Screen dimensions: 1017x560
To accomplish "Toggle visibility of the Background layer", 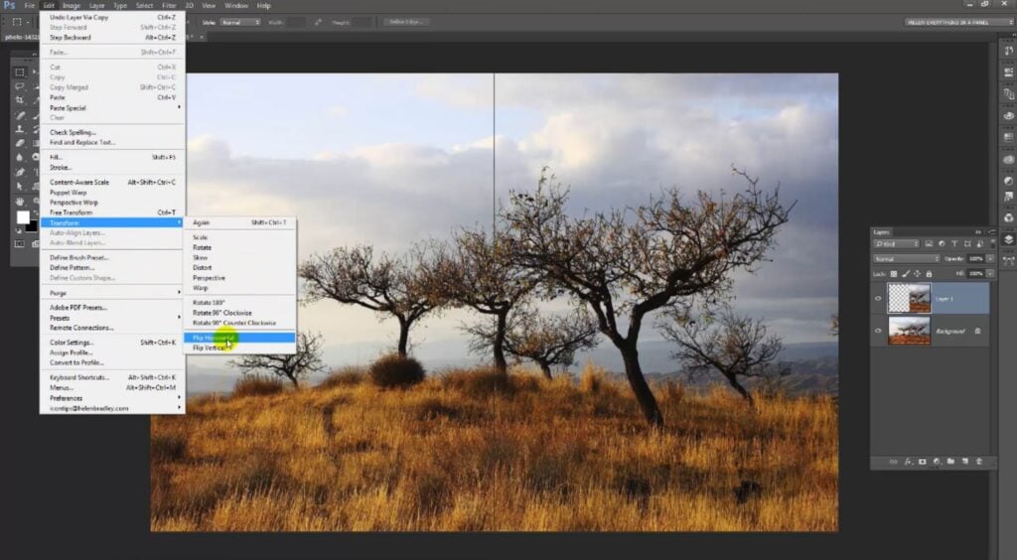I will (879, 331).
